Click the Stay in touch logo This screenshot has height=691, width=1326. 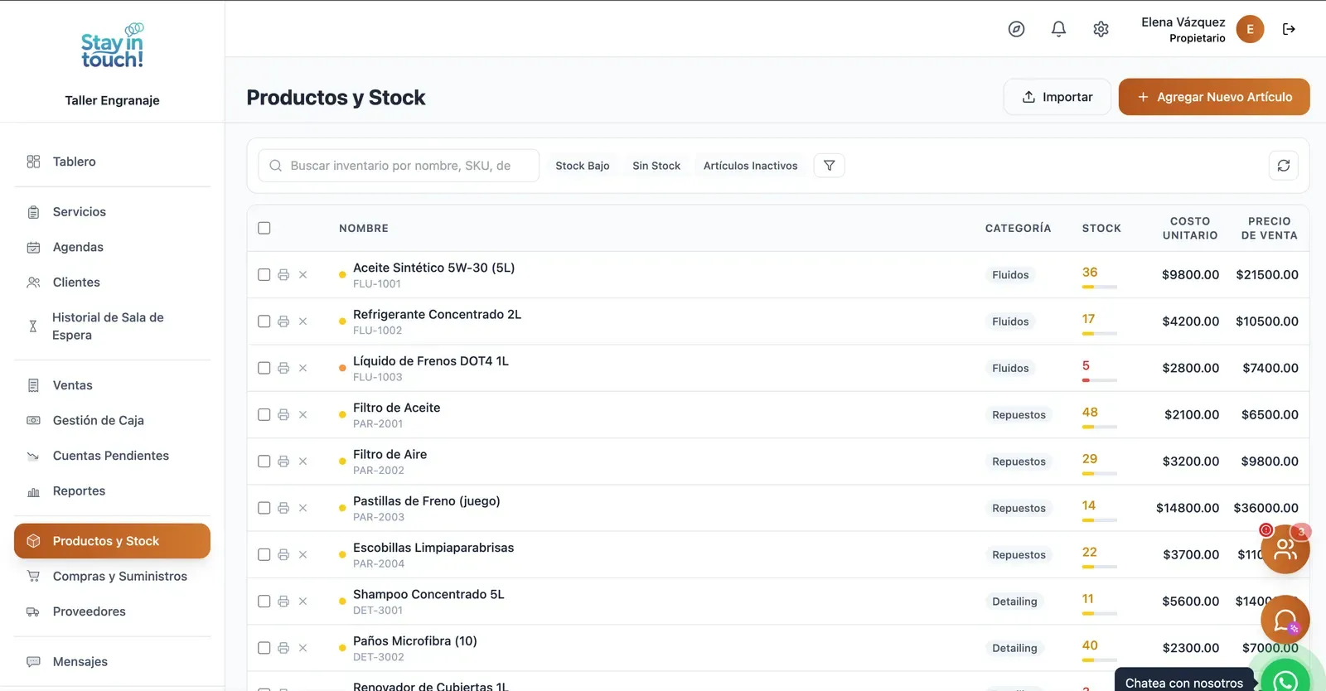pos(112,46)
